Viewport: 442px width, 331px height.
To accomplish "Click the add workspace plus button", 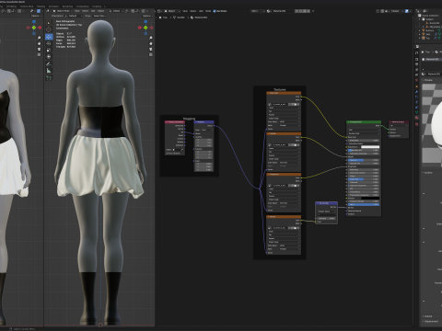I will tap(104, 6).
